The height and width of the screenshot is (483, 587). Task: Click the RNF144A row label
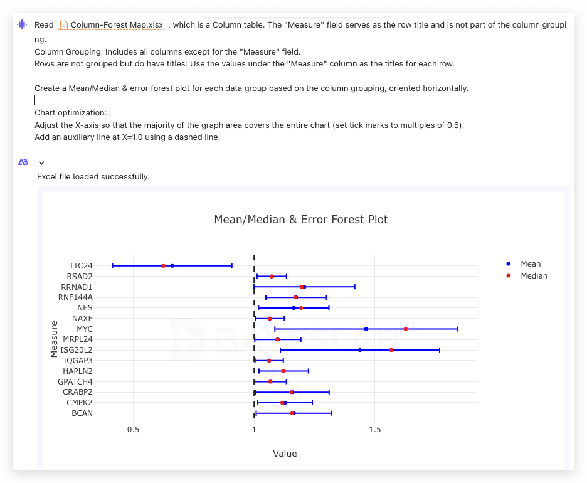click(x=75, y=297)
